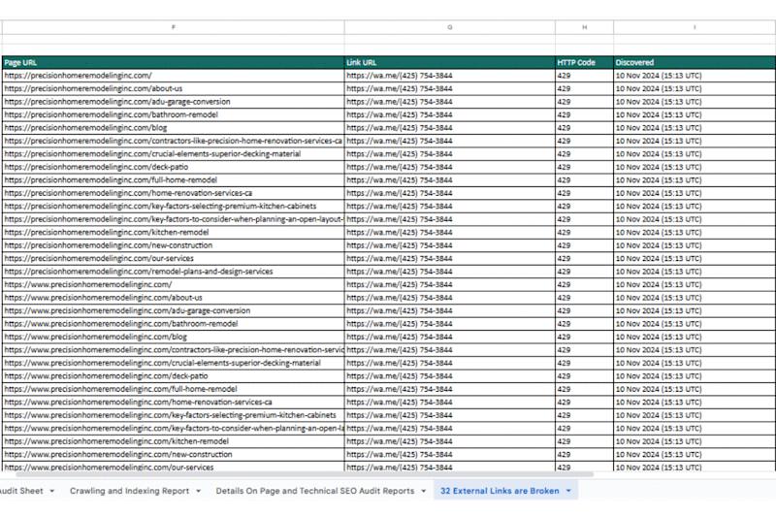Select Link URL cell in remodel-plans-and-design-services row
Viewport: 776px width, 517px height.
[450, 272]
